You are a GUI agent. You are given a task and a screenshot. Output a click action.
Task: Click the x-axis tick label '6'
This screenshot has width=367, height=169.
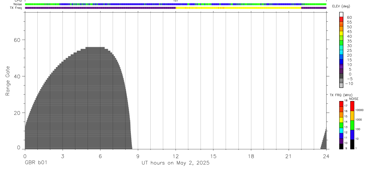(100, 156)
